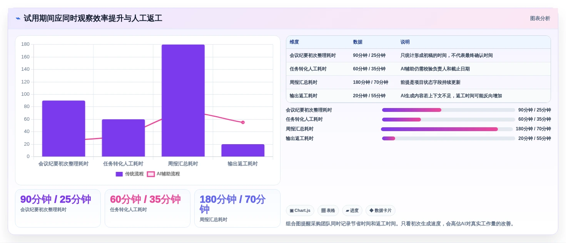Click the y-axis value 180
This screenshot has width=566, height=243.
(x=25, y=44)
